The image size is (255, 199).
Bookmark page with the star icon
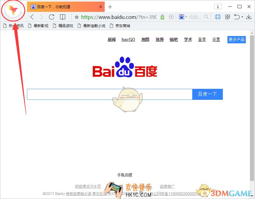[77, 17]
